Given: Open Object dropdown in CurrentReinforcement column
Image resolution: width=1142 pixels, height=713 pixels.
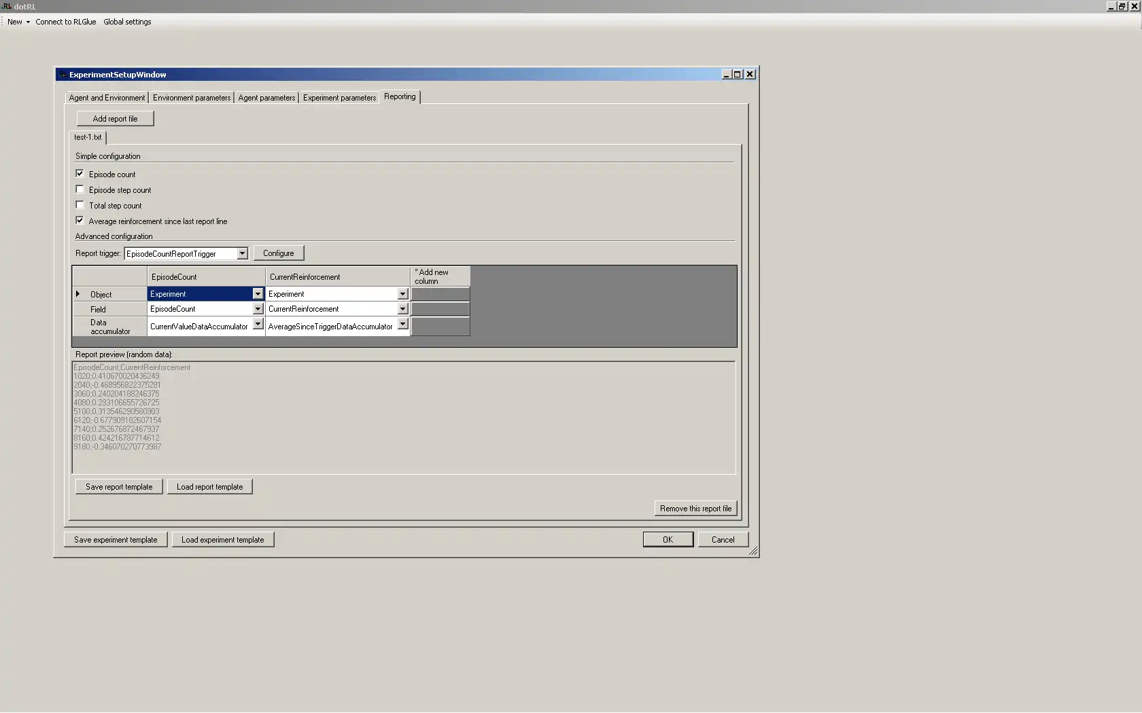Looking at the screenshot, I should [402, 294].
